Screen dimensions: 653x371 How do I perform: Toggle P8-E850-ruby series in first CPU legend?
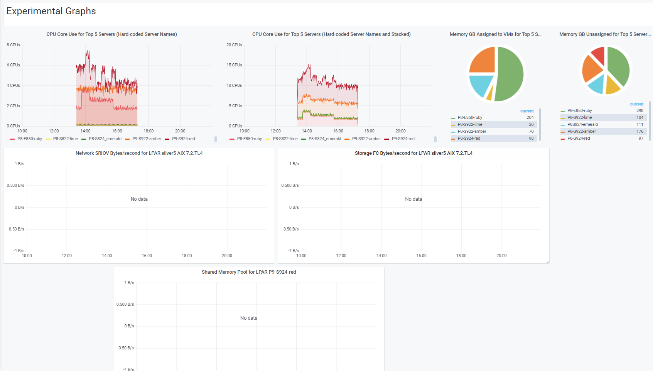[30, 139]
